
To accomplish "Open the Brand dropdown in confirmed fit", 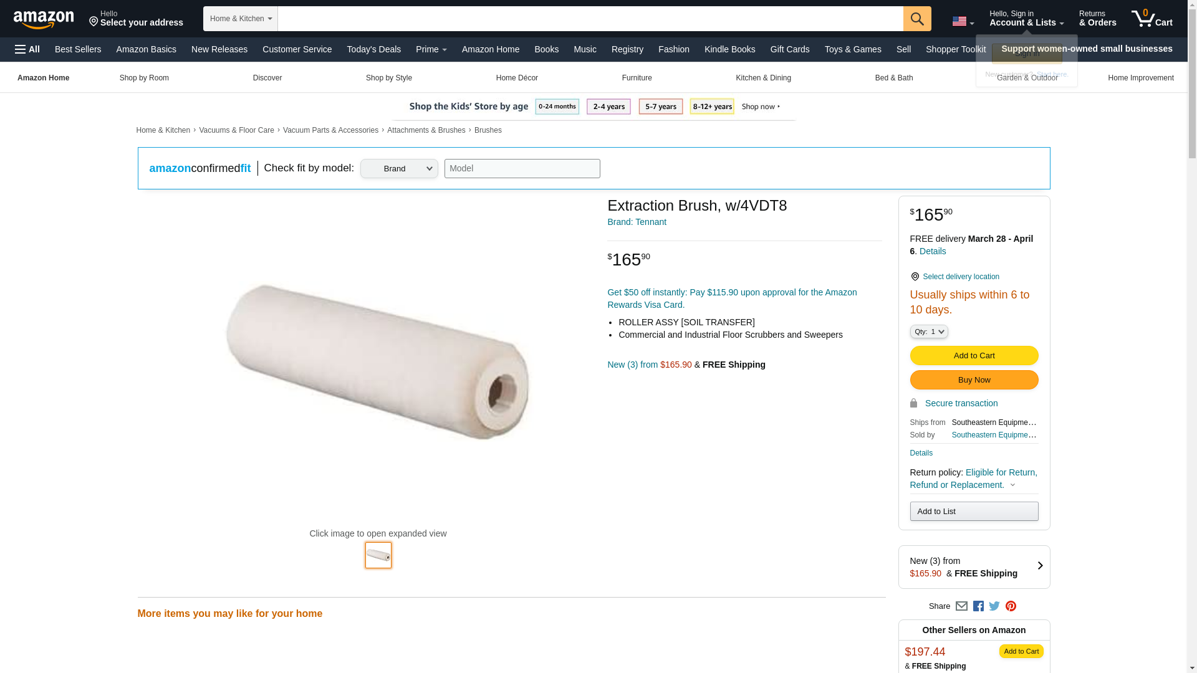I will 399,168.
